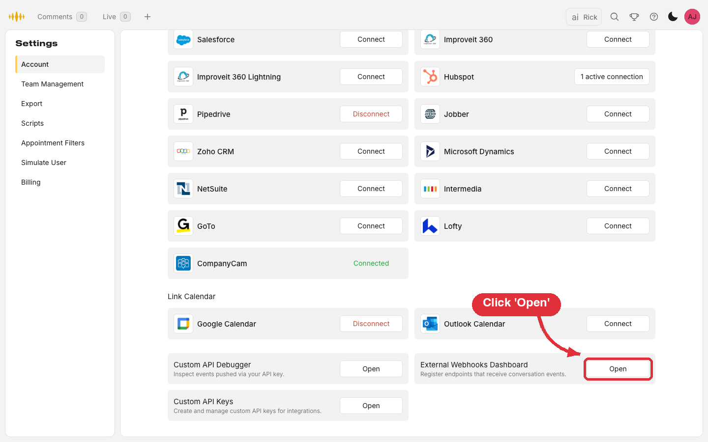Screen dimensions: 708x442
Task: Open Appointment Filters settings
Action: pos(60,143)
